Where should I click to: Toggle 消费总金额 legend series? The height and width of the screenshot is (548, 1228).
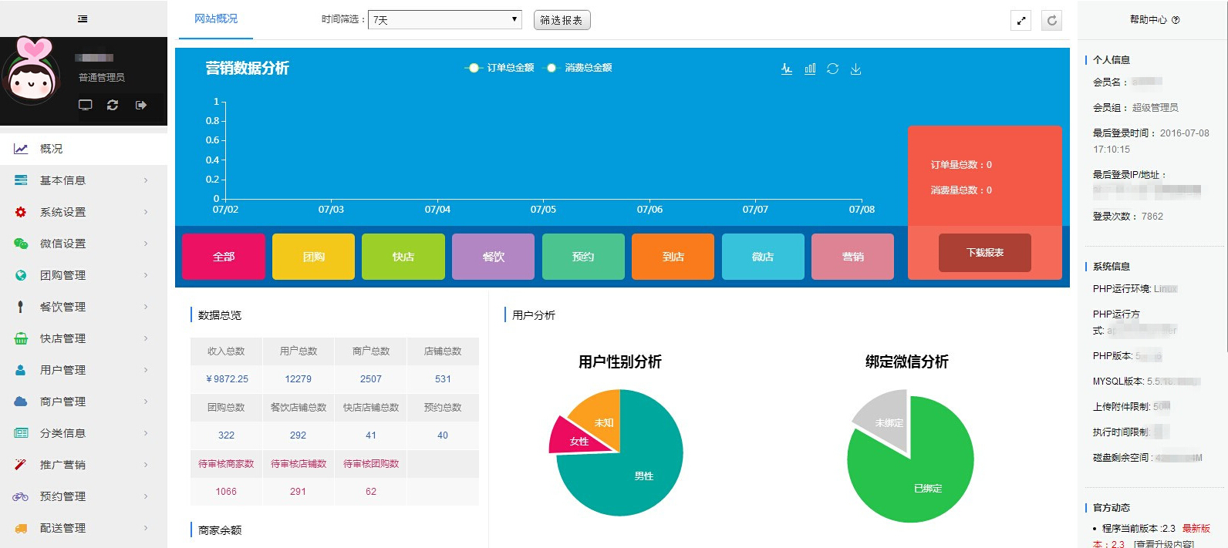579,68
